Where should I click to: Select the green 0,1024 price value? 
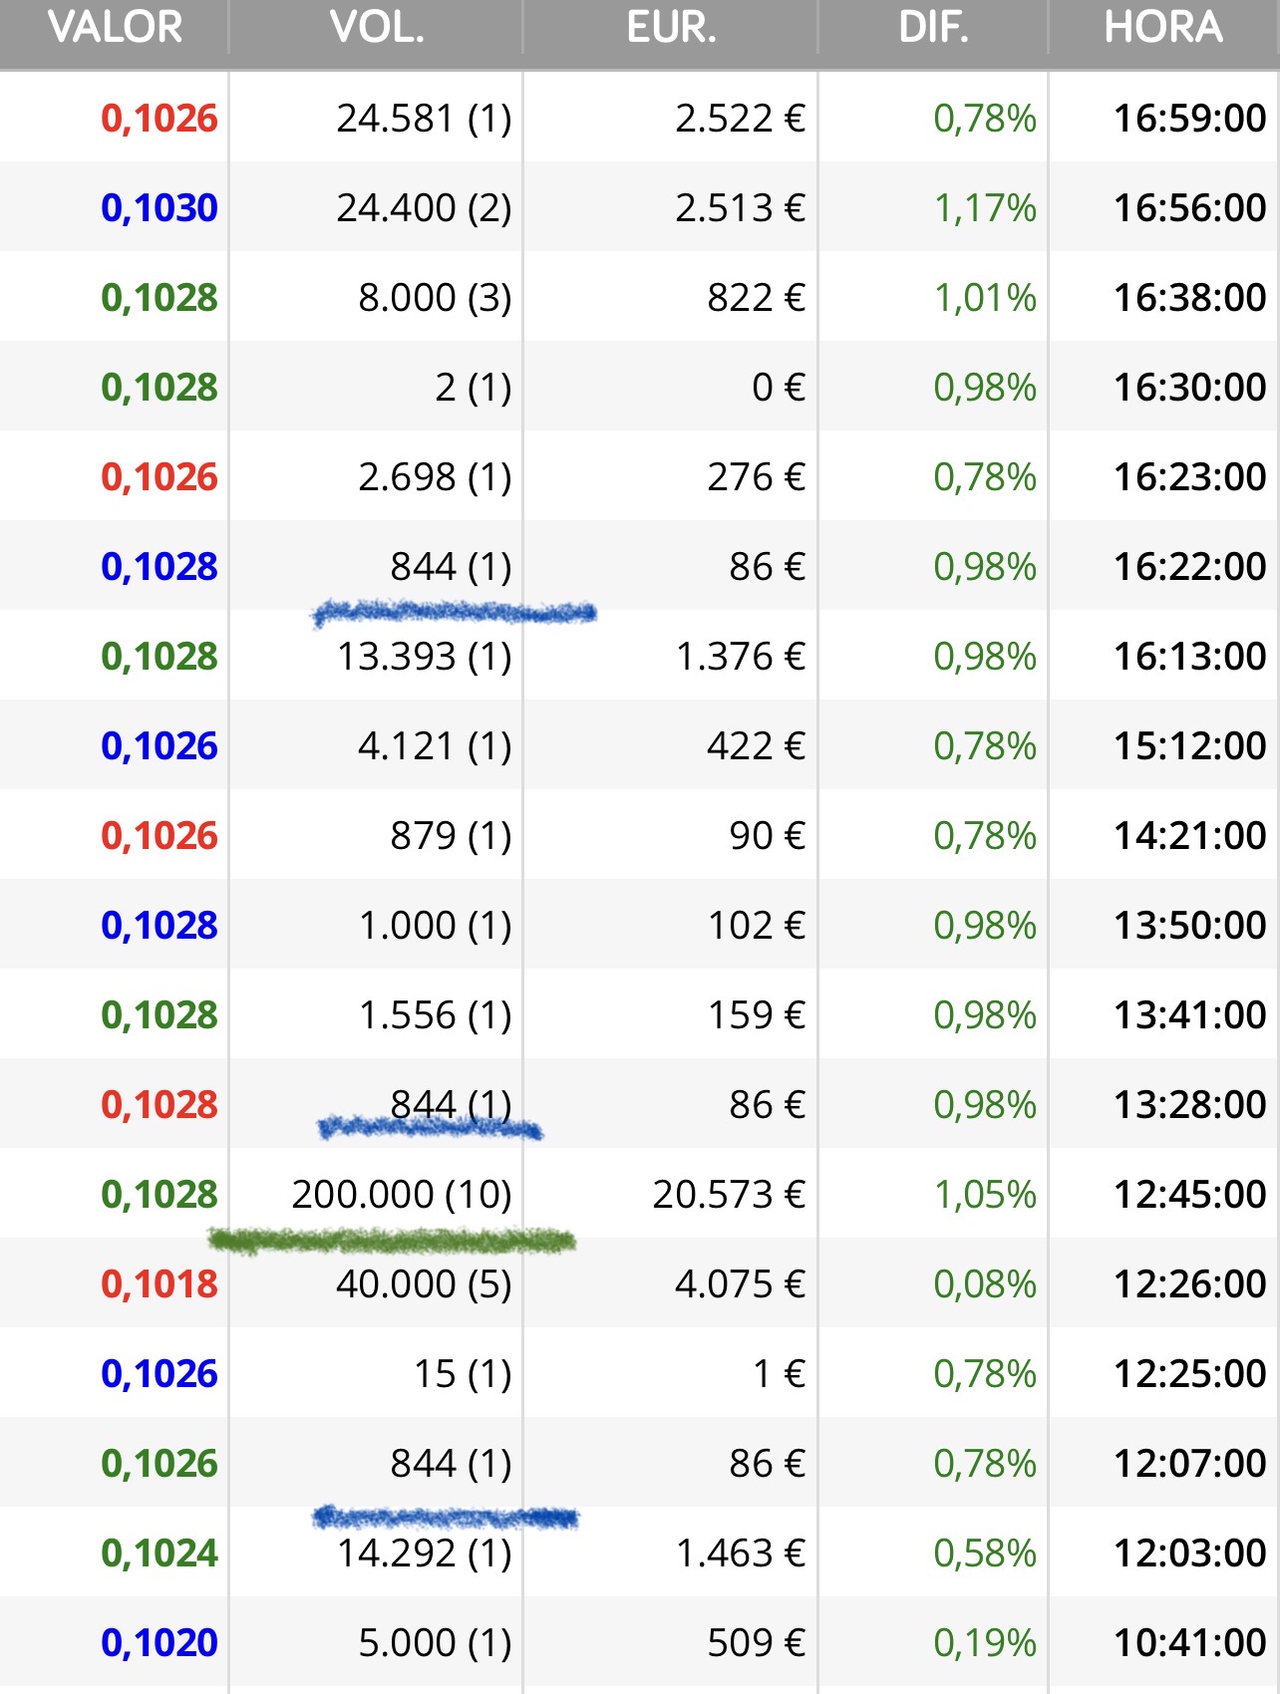(160, 1553)
